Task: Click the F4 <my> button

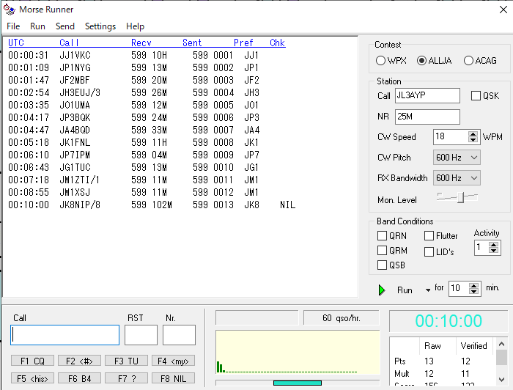Action: tap(173, 361)
